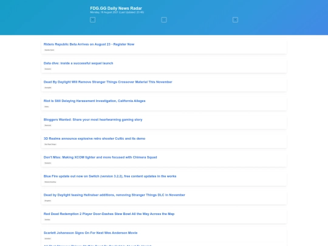Click the leftmost square icon button in header

click(x=92, y=20)
